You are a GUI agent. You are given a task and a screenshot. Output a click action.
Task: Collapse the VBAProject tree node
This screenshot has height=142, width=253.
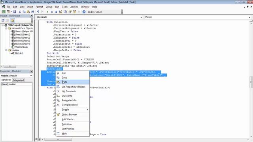3,25
